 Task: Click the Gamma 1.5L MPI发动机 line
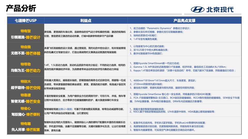pyautogui.click(x=178, y=67)
